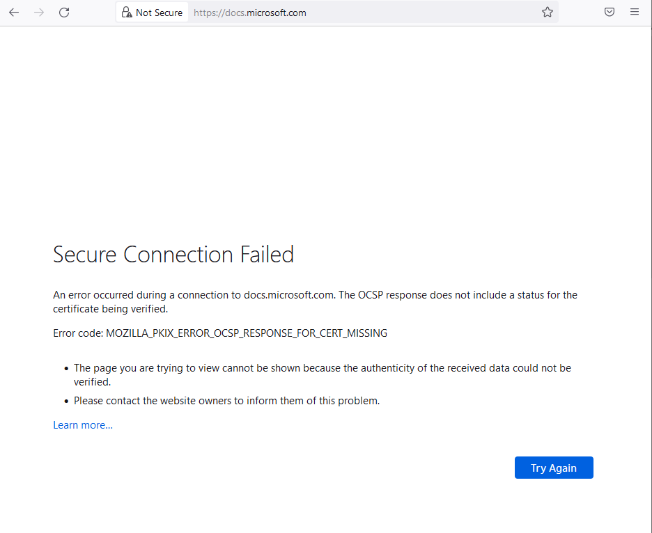Reload the current page
The width and height of the screenshot is (652, 533).
64,12
